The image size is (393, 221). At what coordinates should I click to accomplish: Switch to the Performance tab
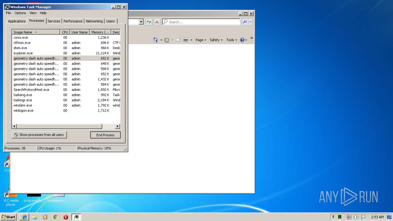[x=73, y=21]
